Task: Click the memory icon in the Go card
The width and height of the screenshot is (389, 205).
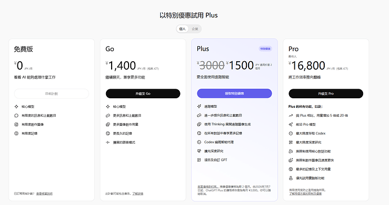Action: (x=108, y=133)
